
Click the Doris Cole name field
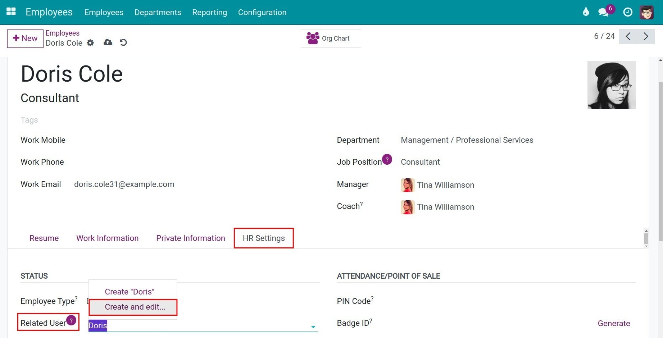coord(72,74)
